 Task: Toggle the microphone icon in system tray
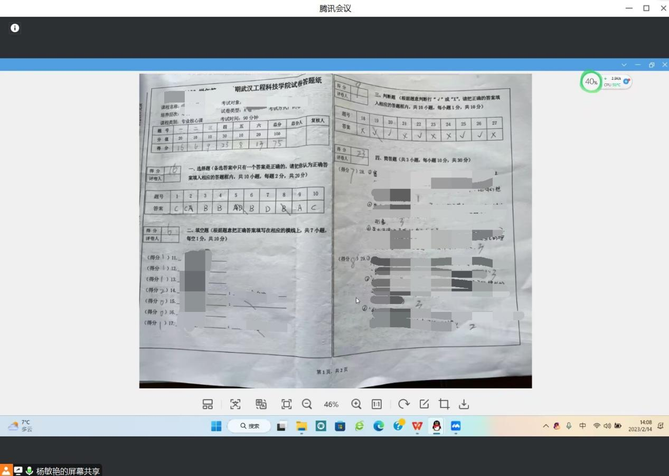pos(569,426)
